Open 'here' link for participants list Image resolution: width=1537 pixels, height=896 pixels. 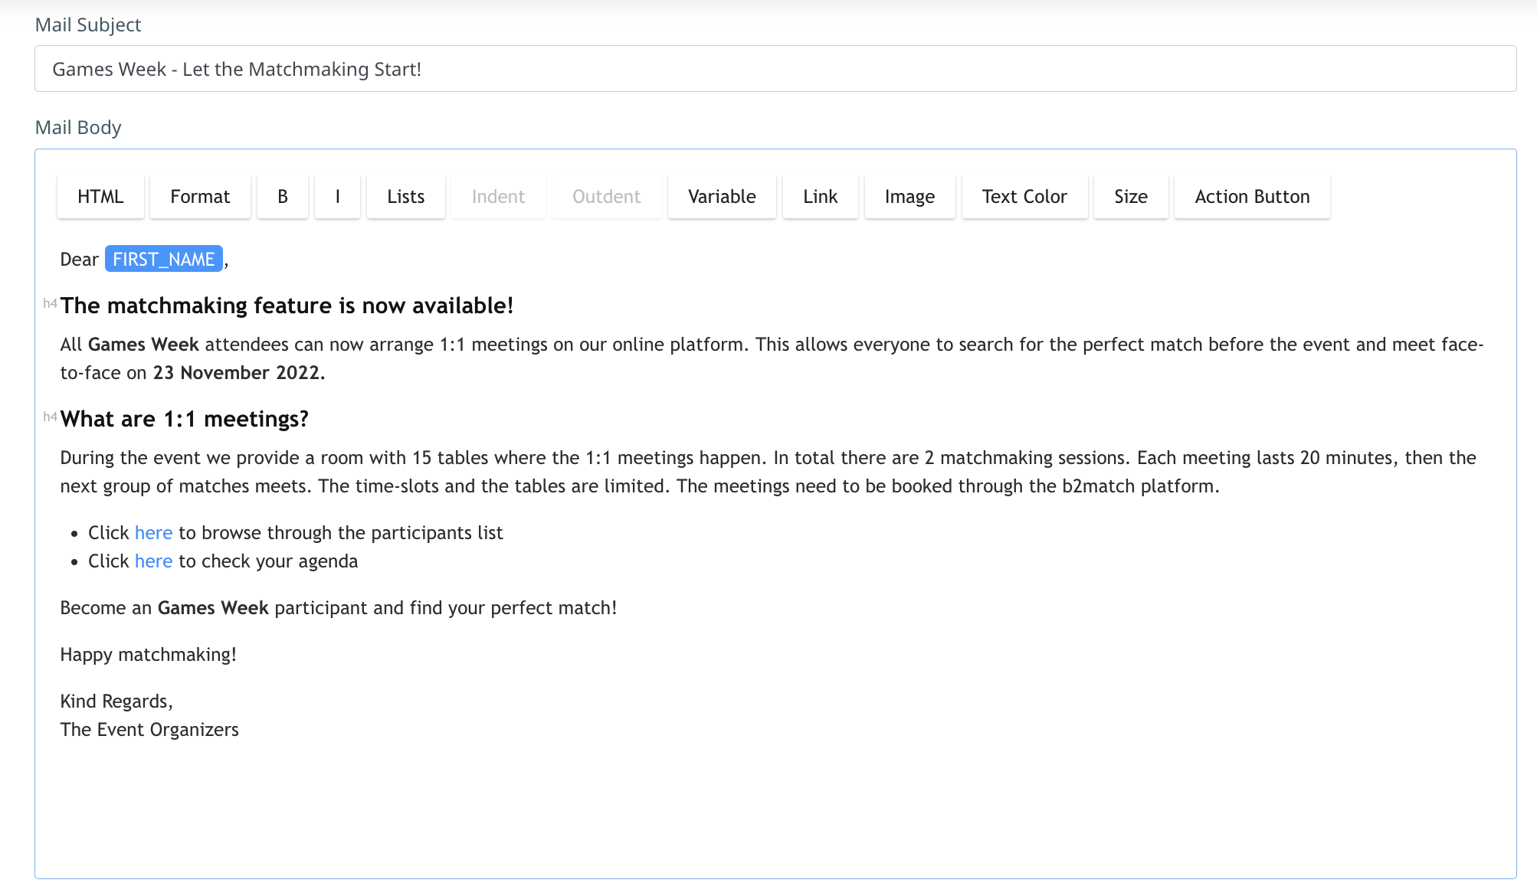pyautogui.click(x=153, y=533)
